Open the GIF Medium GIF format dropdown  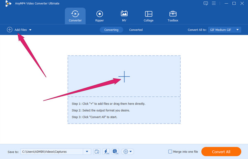(x=224, y=30)
